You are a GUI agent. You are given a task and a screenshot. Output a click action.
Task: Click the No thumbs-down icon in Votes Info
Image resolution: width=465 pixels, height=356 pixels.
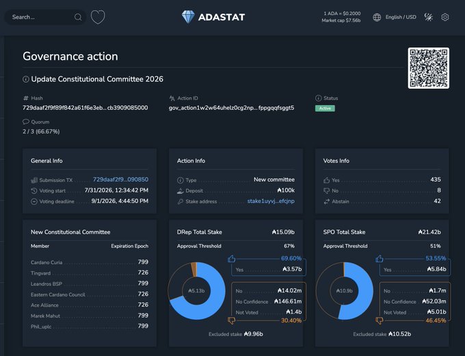326,191
